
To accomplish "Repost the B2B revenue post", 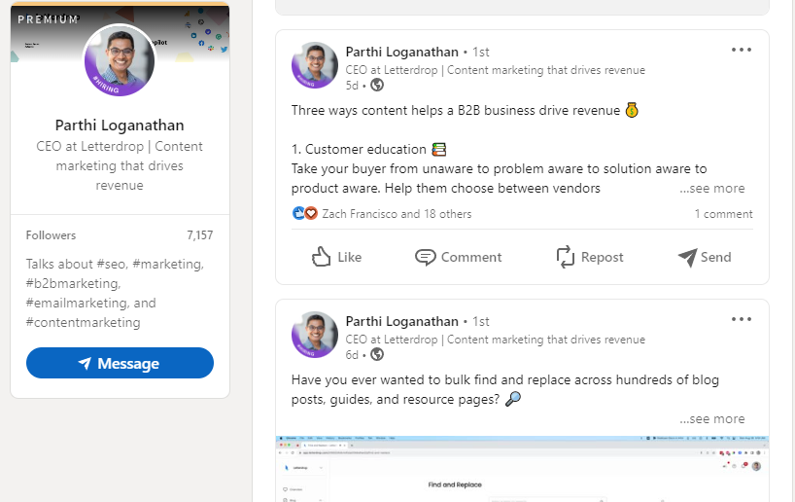I will coord(590,257).
